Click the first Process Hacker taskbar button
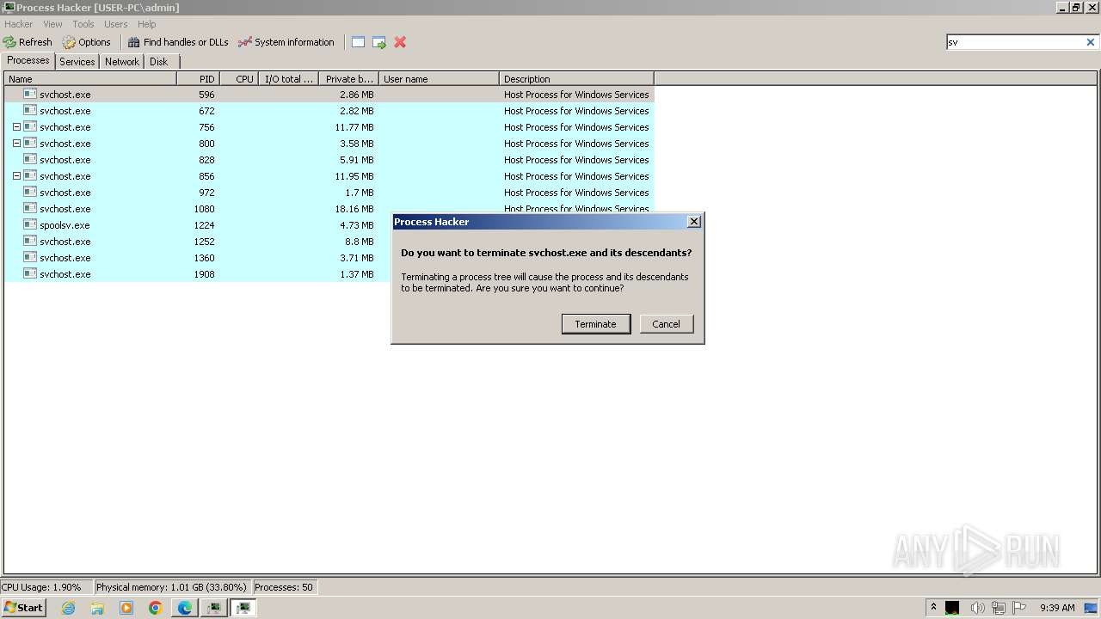This screenshot has width=1101, height=619. pos(214,608)
